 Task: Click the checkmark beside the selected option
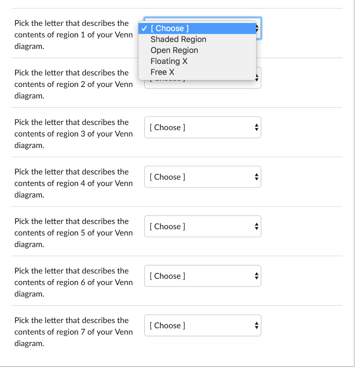[144, 28]
